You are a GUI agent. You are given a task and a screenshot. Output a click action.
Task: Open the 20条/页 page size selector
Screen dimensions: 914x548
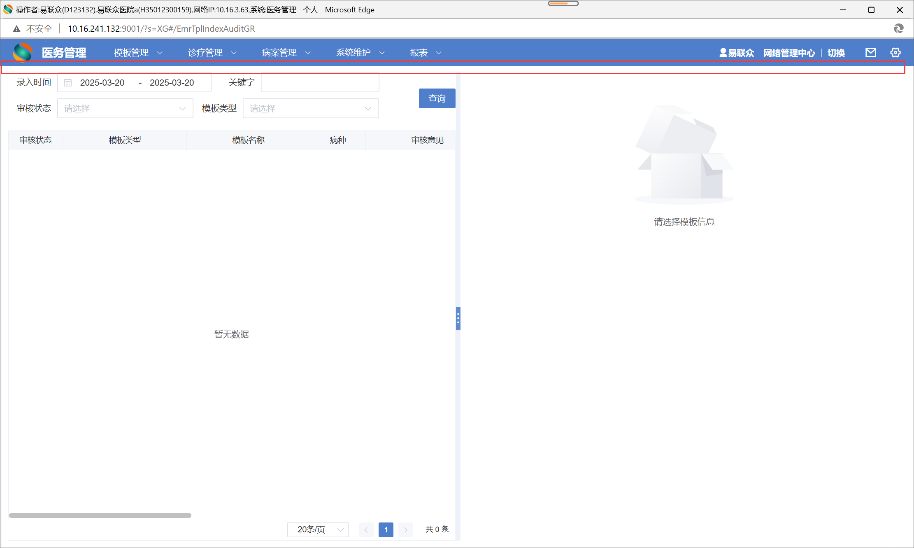(x=318, y=529)
